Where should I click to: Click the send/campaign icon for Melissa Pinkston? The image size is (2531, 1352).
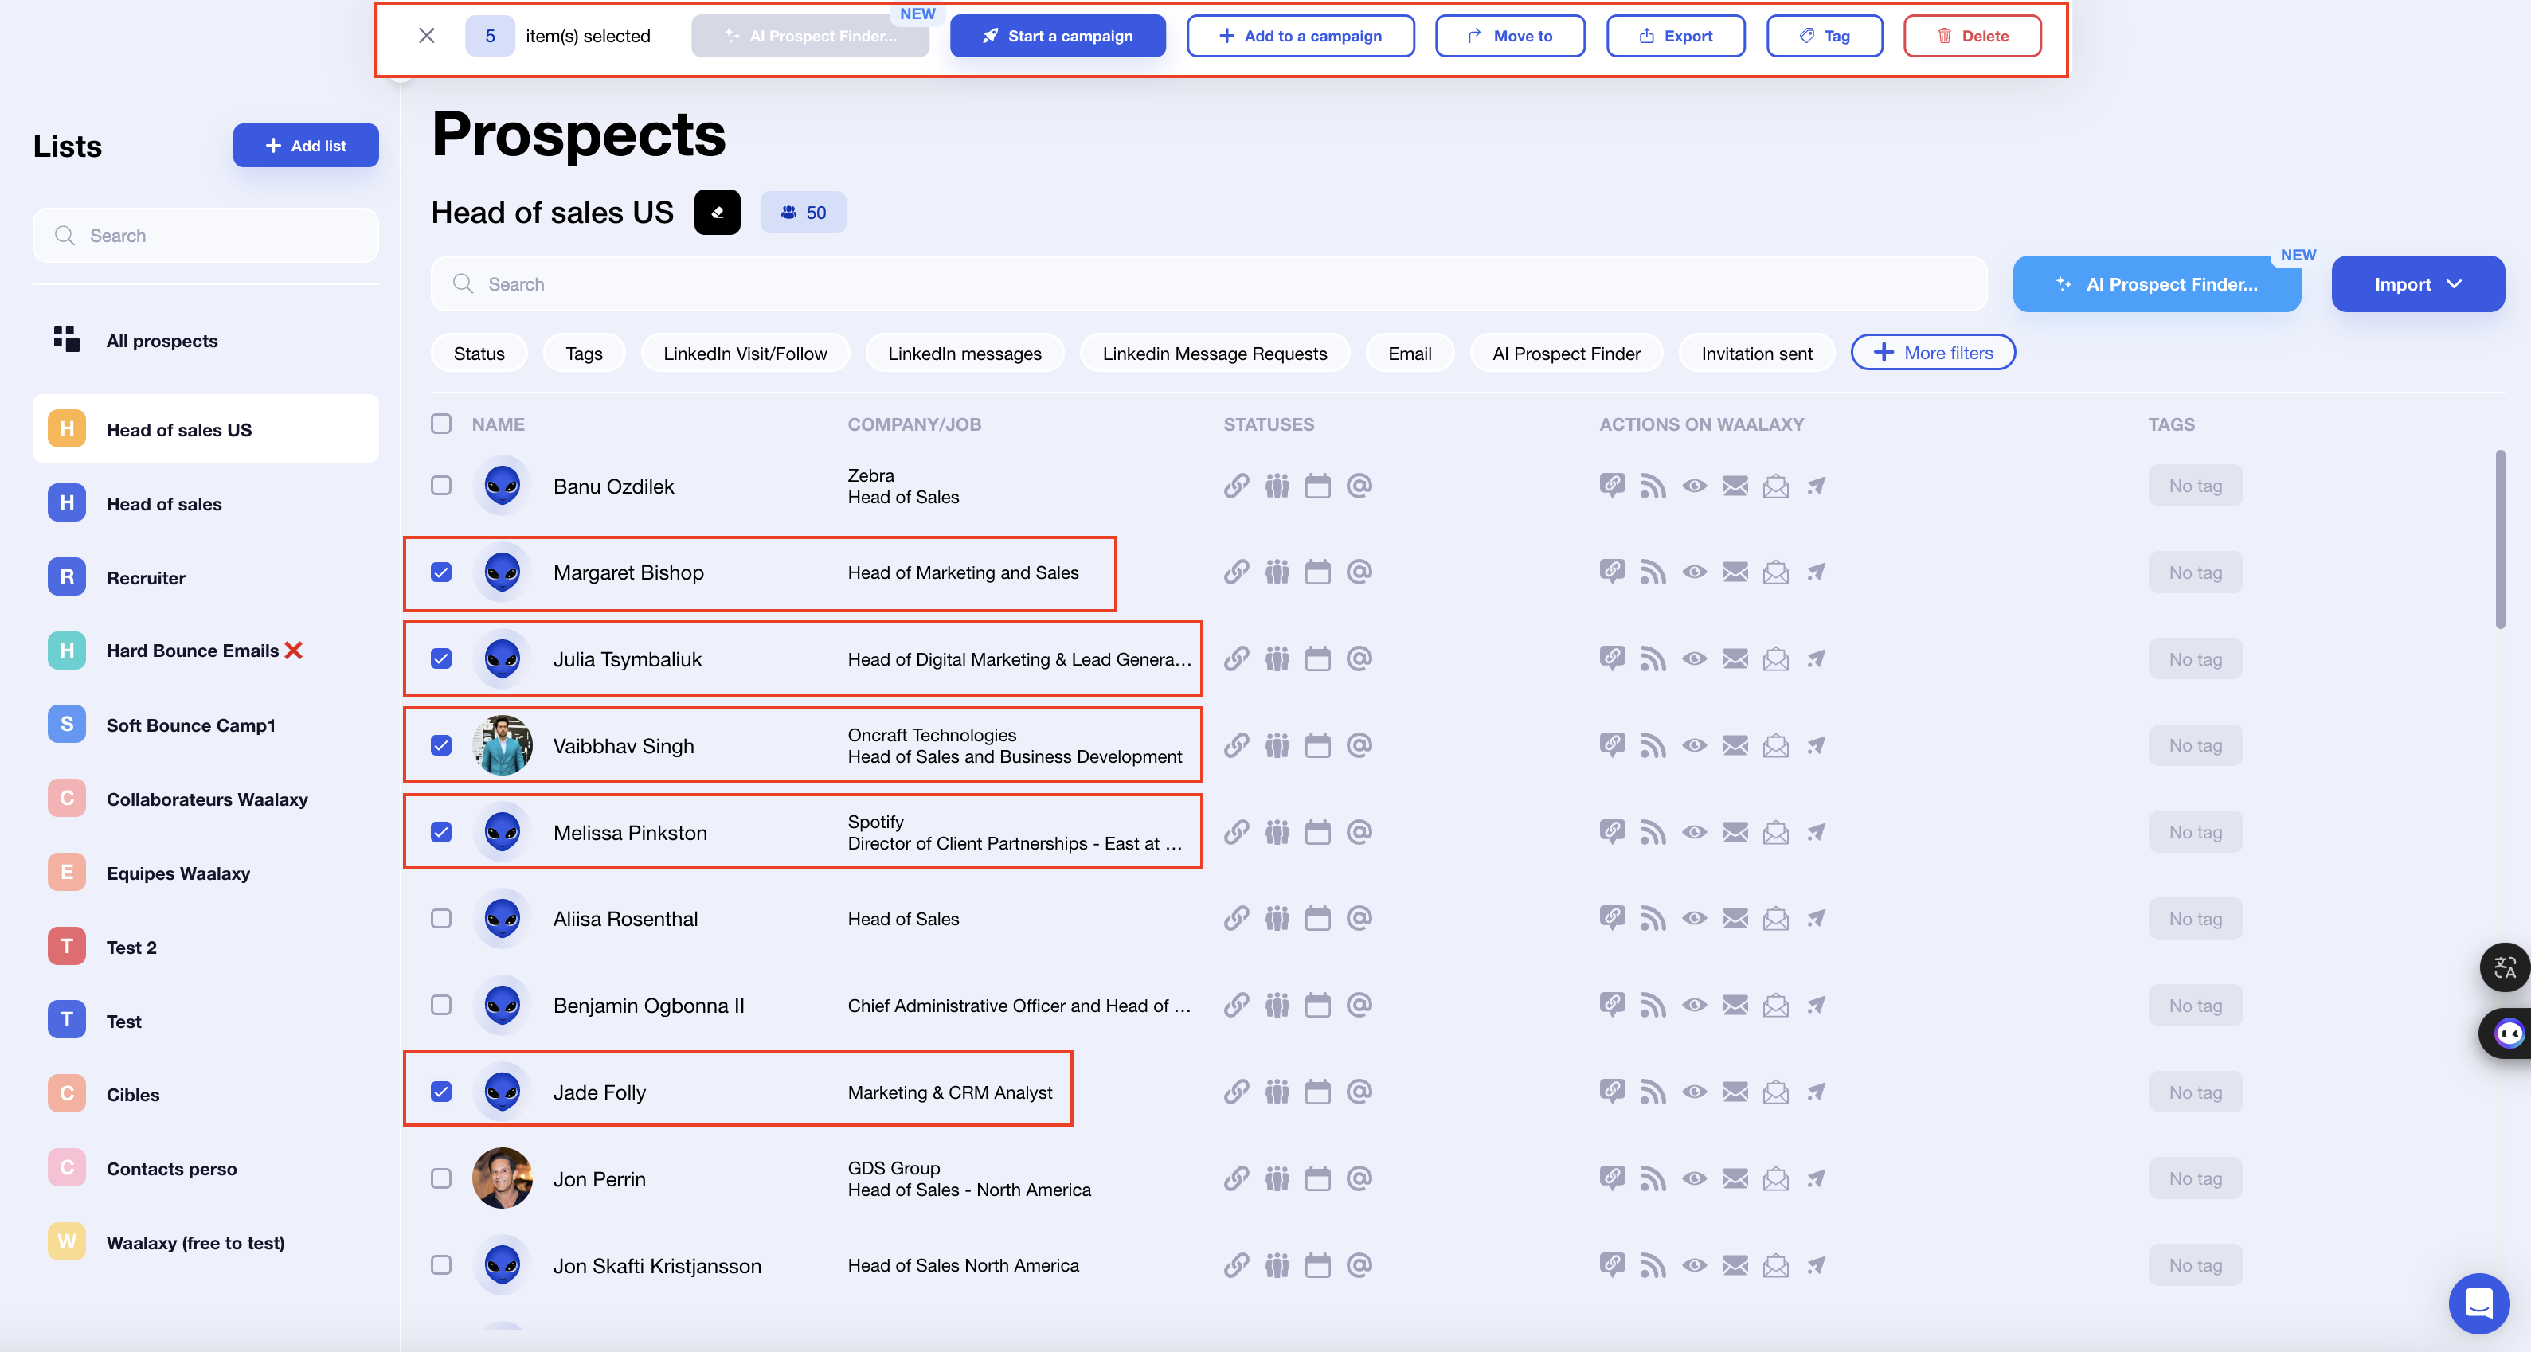pyautogui.click(x=1817, y=831)
